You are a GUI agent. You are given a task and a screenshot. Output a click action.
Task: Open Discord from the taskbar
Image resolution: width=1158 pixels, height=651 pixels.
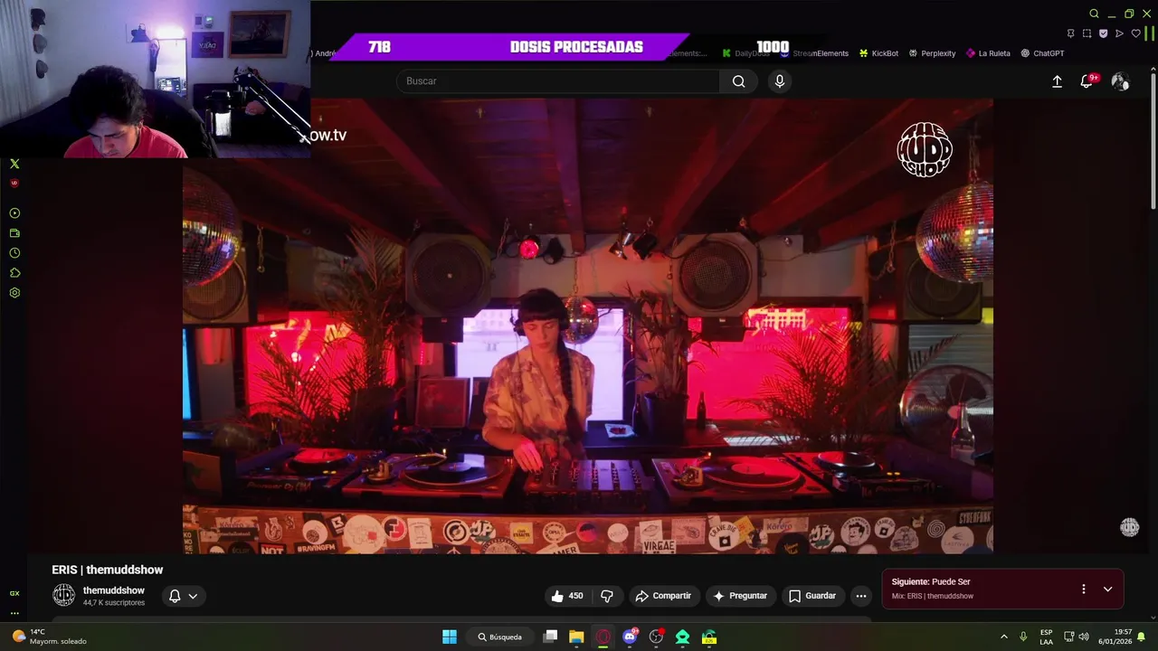tap(630, 637)
